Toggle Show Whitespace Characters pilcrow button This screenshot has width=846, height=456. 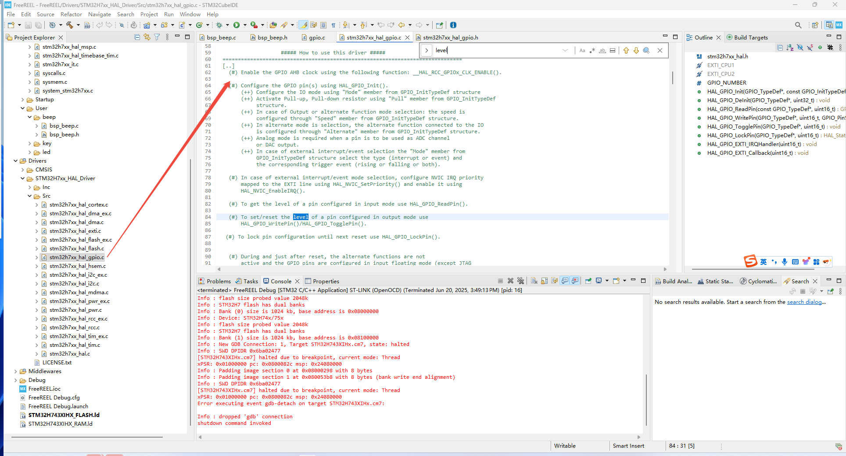(x=333, y=25)
